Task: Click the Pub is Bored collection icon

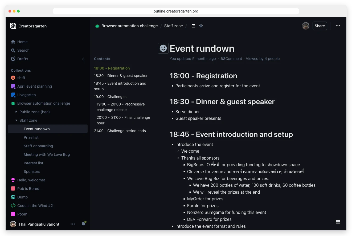Action: pyautogui.click(x=13, y=189)
